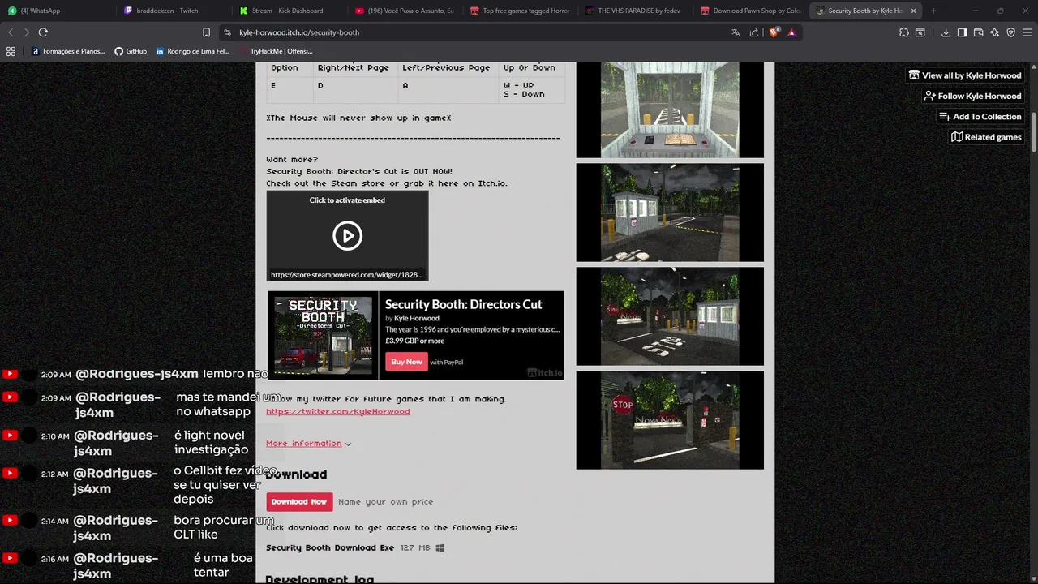The height and width of the screenshot is (584, 1038).
Task: Open the extensions puzzle icon
Action: pos(903,32)
